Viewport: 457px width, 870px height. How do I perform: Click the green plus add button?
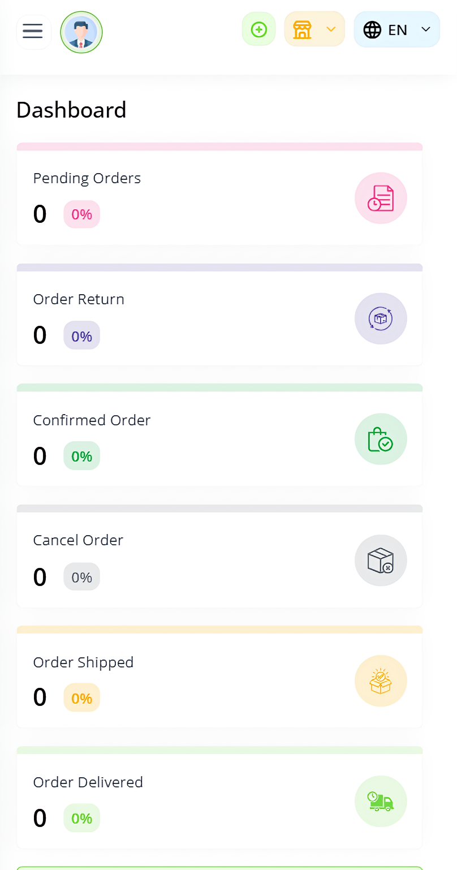point(258,29)
